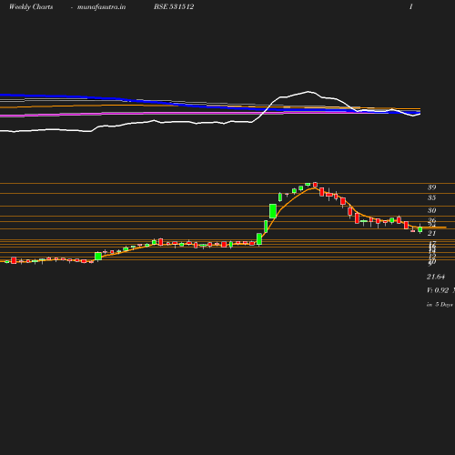The width and height of the screenshot is (455, 455).
Task: Click the price label 21 on the axis
Action: [x=431, y=233]
